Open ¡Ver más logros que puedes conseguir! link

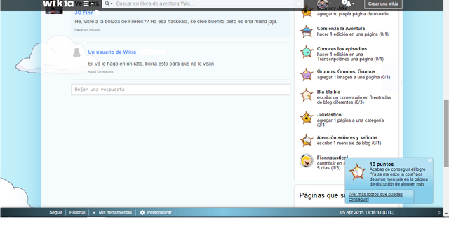point(375,197)
